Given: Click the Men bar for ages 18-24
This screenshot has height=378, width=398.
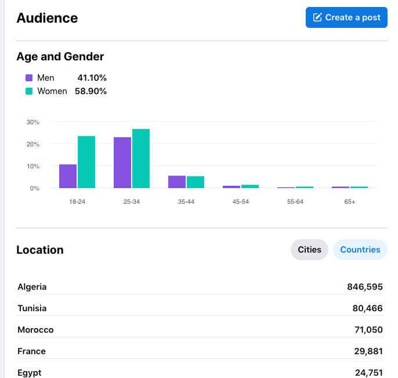Looking at the screenshot, I should (x=68, y=176).
